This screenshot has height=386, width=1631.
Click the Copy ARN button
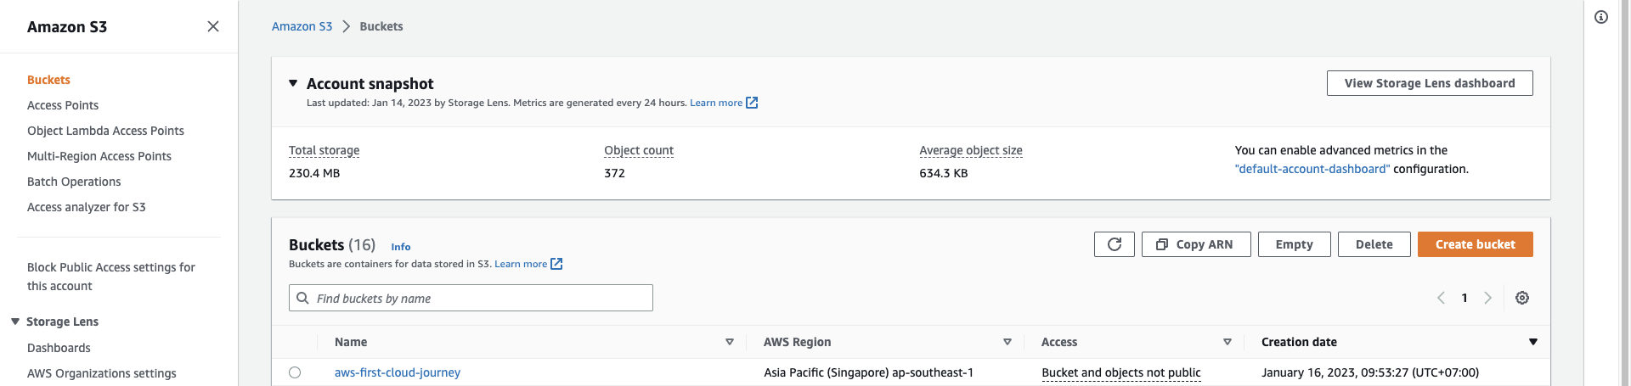click(x=1196, y=244)
